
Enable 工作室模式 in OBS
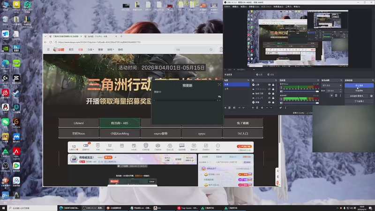[x=359, y=101]
